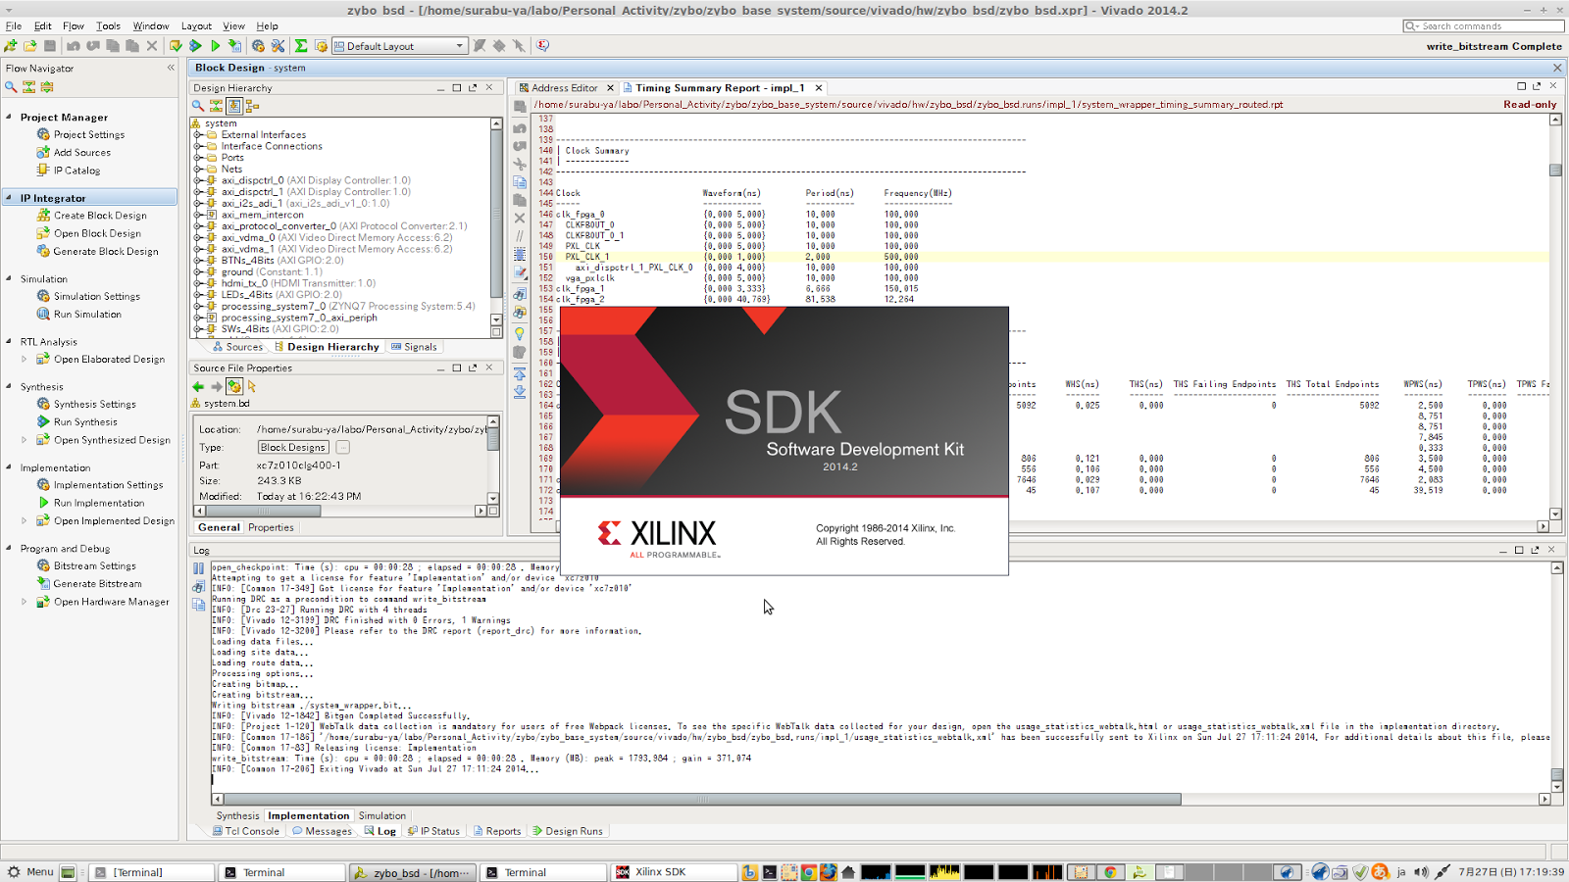1569x882 pixels.
Task: Open the taskbar Menu button
Action: (30, 872)
